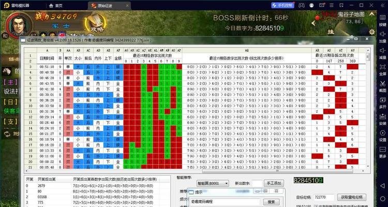Open the 多开 multi-instance manager
388x207 pixels.
click(382, 103)
